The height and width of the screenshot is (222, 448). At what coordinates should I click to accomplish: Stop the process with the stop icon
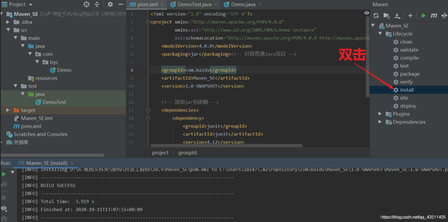click(x=4, y=198)
